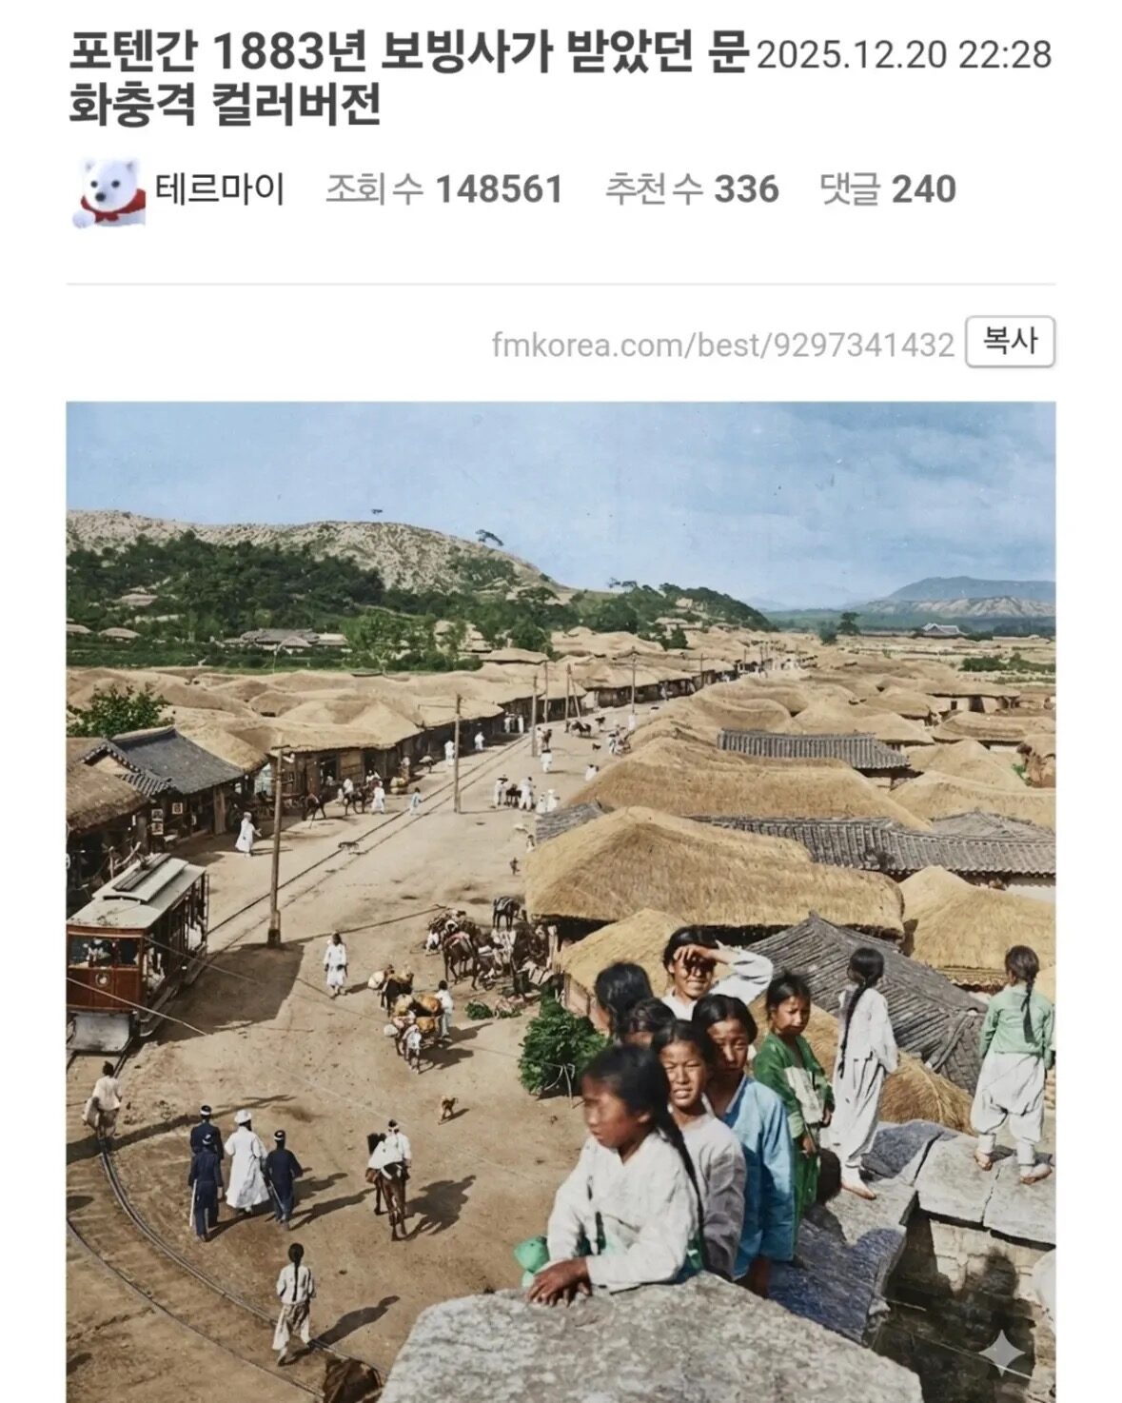
Task: Click the 추천 수 336 recommendation count
Action: pyautogui.click(x=692, y=189)
